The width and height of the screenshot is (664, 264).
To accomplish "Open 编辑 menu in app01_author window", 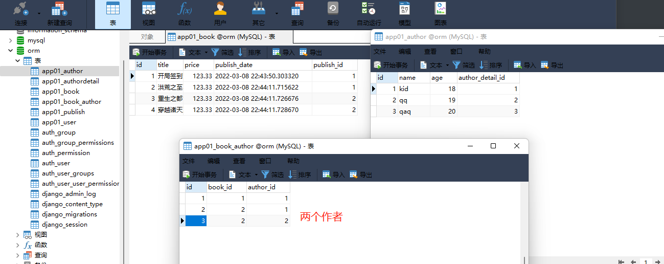I will coord(405,51).
